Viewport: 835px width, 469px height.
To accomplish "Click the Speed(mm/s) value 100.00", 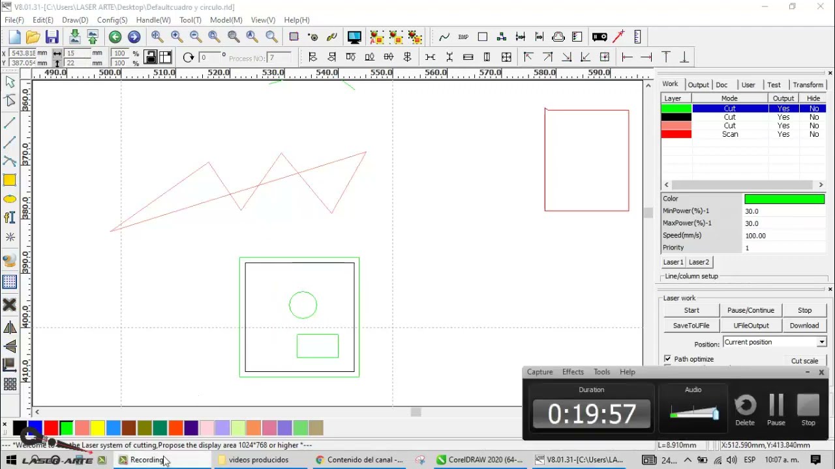I will [x=784, y=236].
